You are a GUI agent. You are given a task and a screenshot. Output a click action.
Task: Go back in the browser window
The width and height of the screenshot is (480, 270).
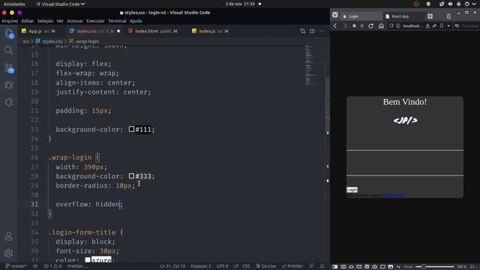click(x=335, y=26)
